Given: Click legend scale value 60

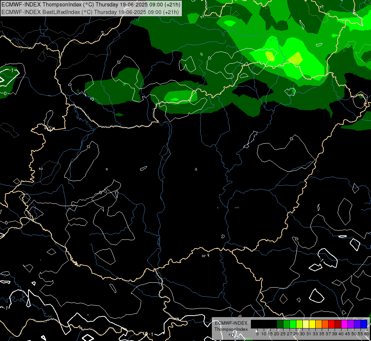Looking at the screenshot, I should [367, 334].
